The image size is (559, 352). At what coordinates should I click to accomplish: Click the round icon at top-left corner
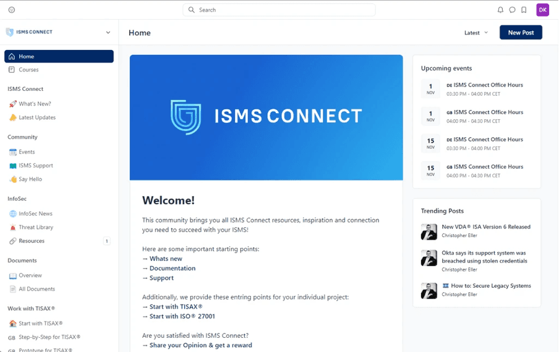pyautogui.click(x=12, y=10)
